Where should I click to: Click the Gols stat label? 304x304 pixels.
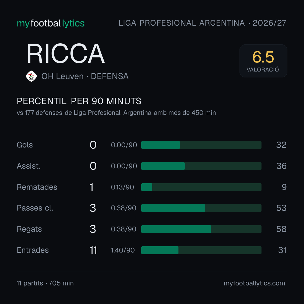[24, 145]
